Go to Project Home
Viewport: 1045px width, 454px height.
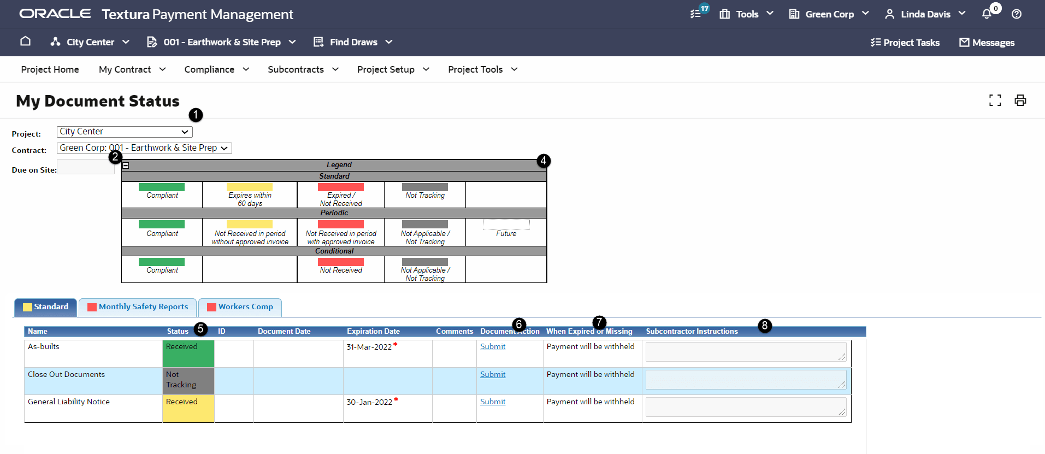click(x=50, y=69)
